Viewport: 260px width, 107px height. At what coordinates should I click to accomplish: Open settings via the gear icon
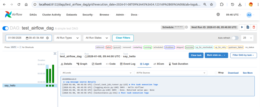[x=218, y=15]
